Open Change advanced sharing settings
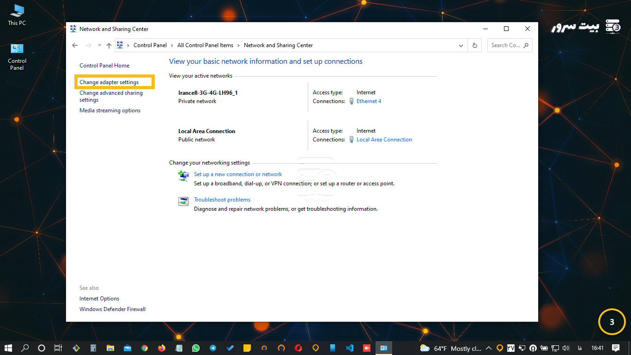Viewport: 631px width, 355px height. [x=111, y=96]
